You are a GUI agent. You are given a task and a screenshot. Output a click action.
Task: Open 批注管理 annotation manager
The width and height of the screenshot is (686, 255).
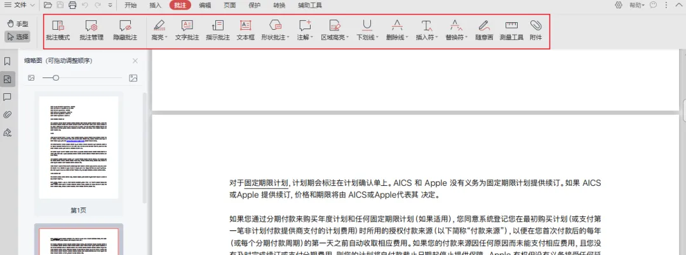coord(91,30)
